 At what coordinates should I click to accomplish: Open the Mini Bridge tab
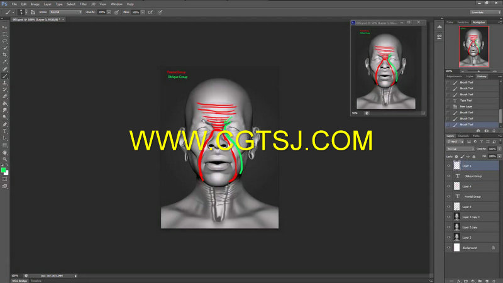click(x=19, y=280)
